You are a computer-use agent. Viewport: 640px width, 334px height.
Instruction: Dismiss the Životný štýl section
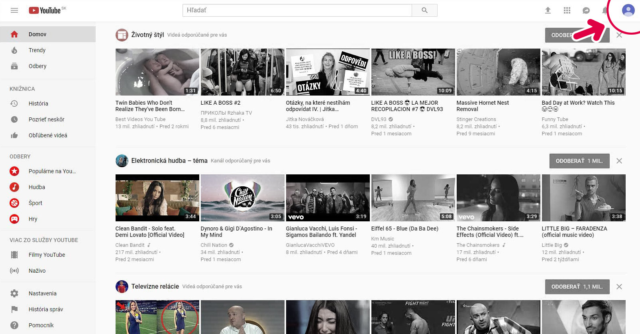(x=619, y=35)
